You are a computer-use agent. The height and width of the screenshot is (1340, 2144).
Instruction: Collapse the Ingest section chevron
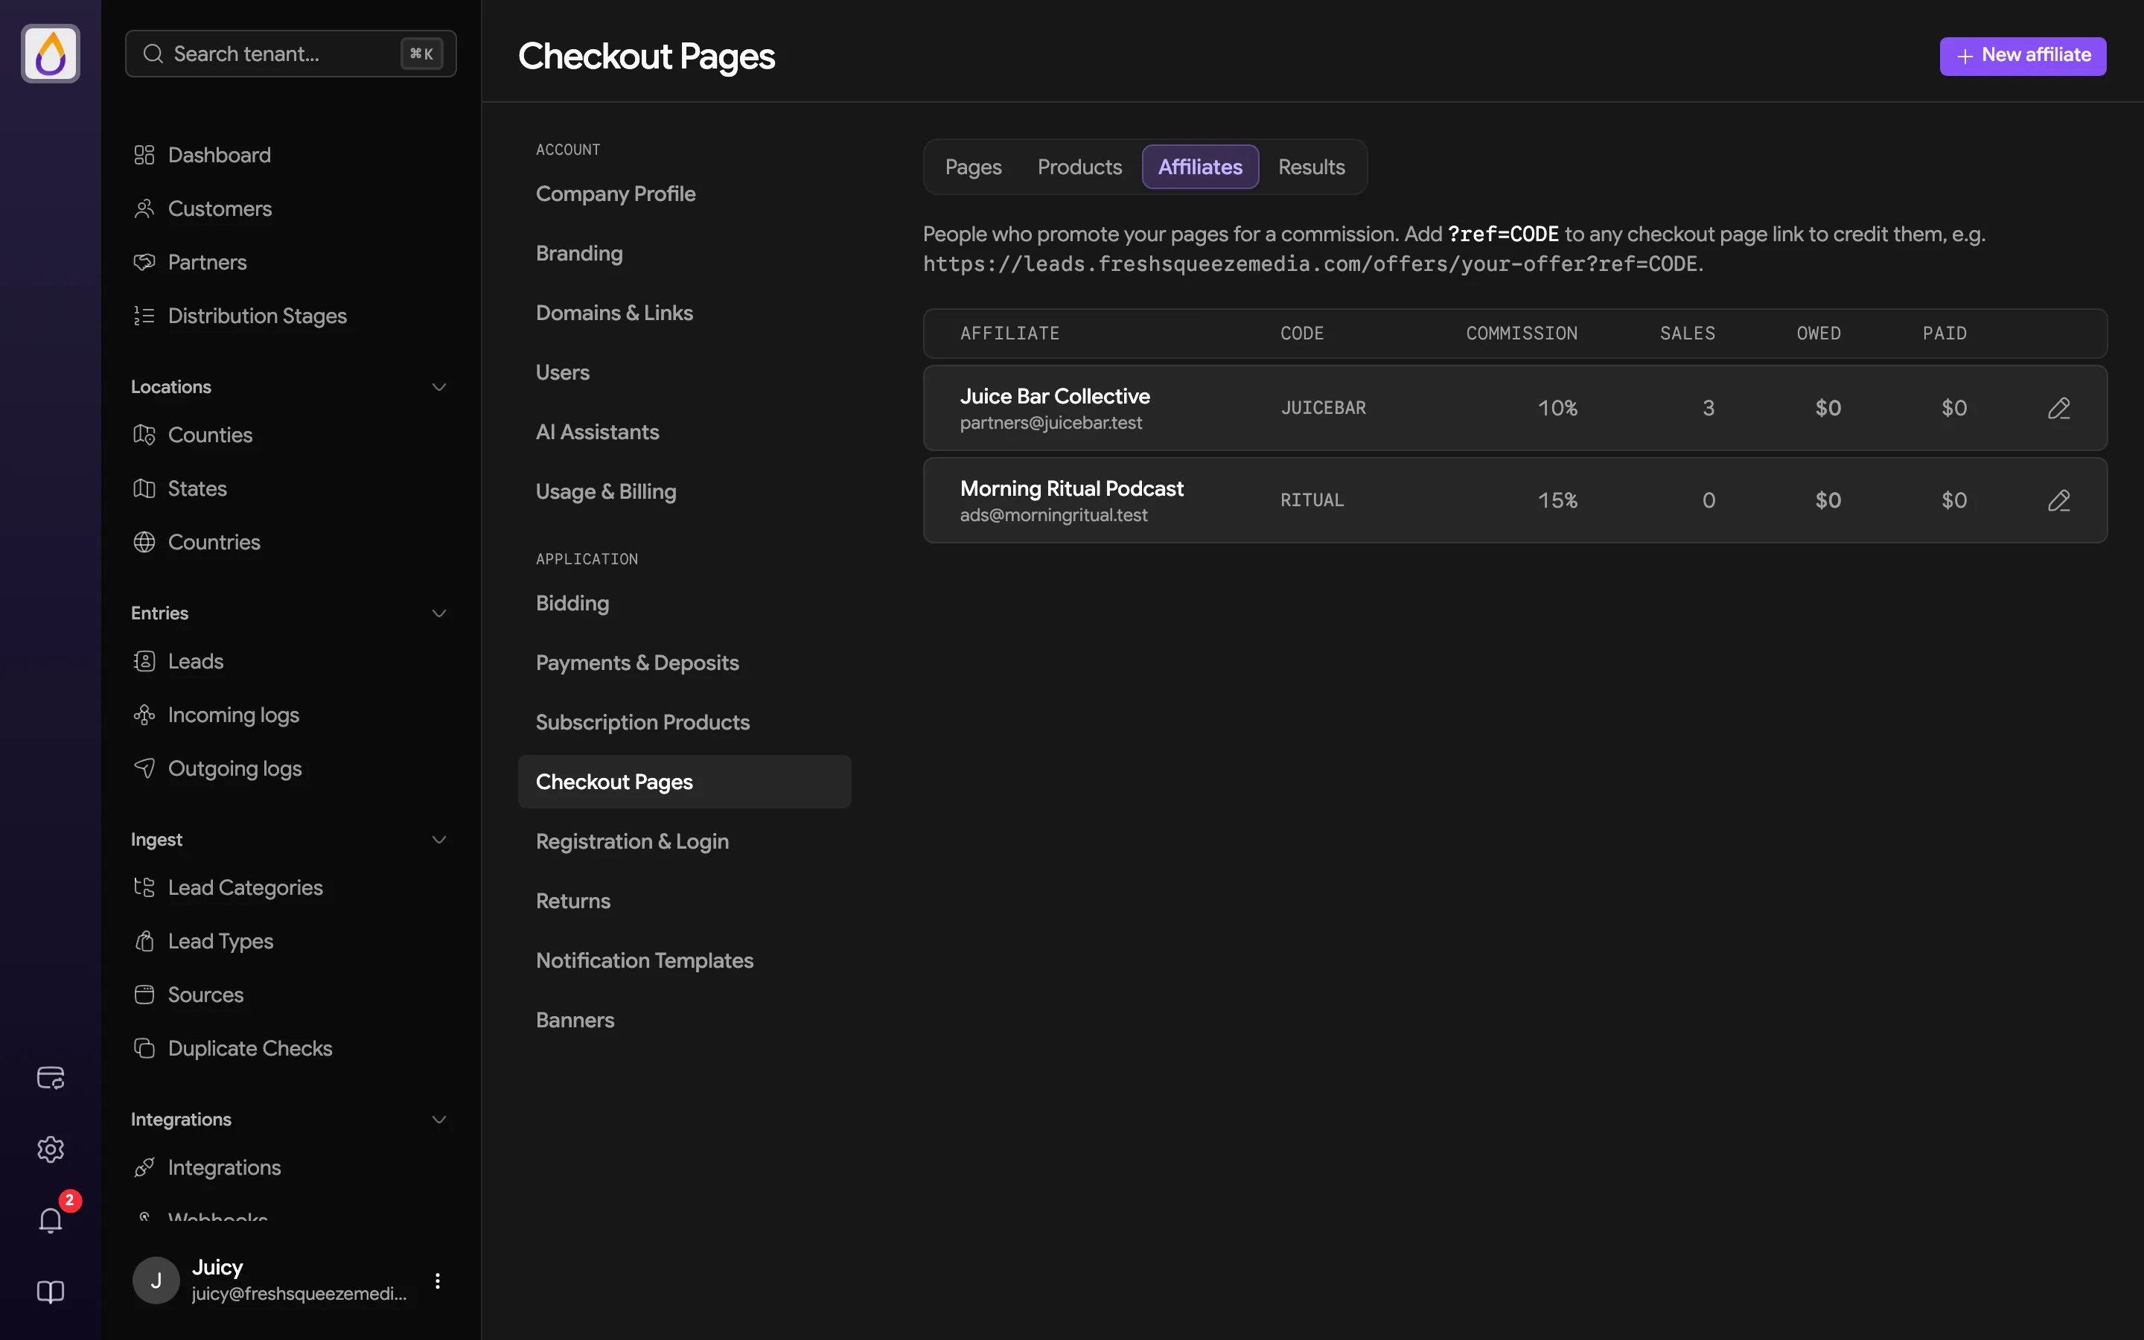click(x=438, y=840)
